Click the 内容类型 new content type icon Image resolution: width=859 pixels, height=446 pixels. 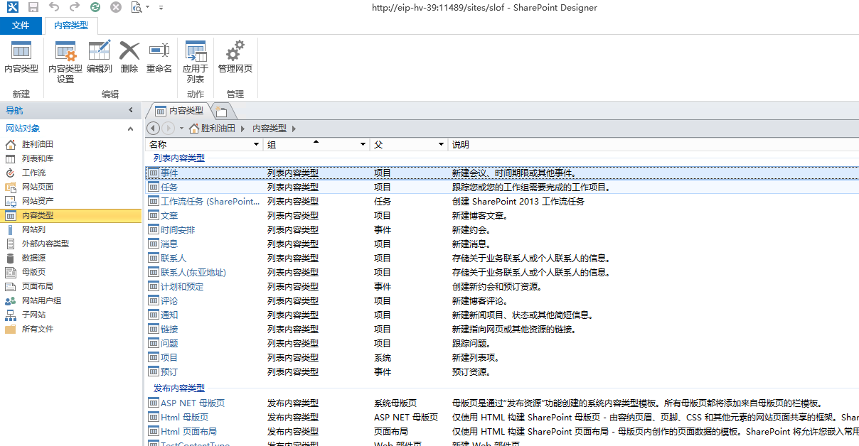[21, 51]
